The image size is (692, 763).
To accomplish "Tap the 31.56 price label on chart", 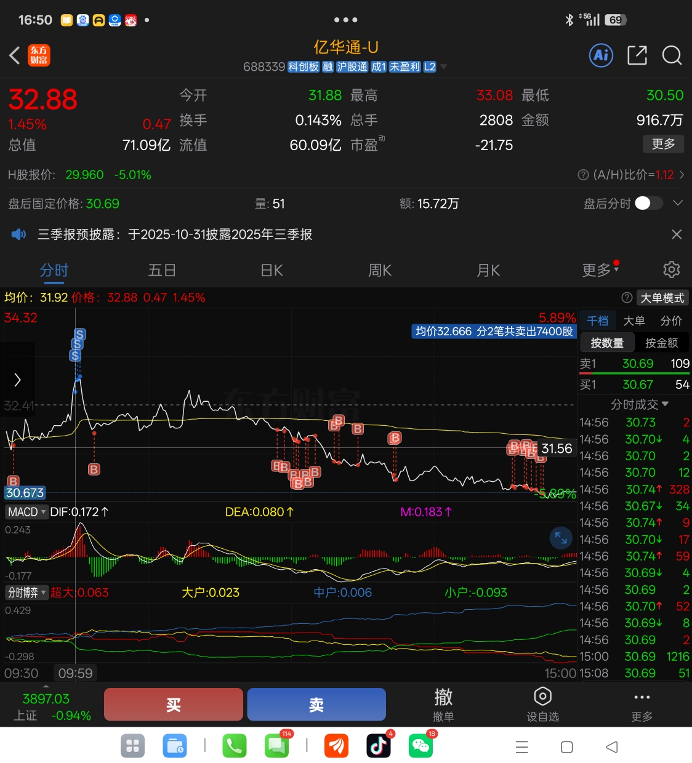I will point(557,449).
